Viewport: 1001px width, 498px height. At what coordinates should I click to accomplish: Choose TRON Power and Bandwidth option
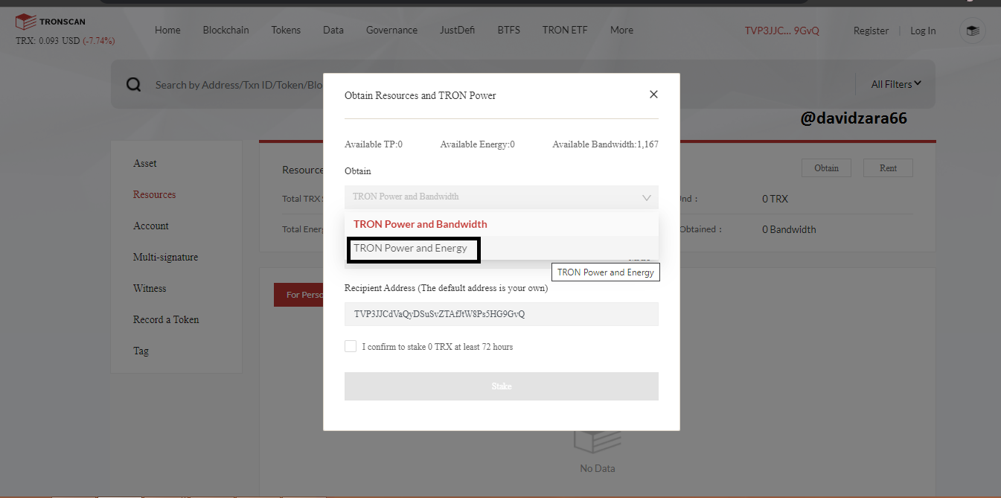502,224
